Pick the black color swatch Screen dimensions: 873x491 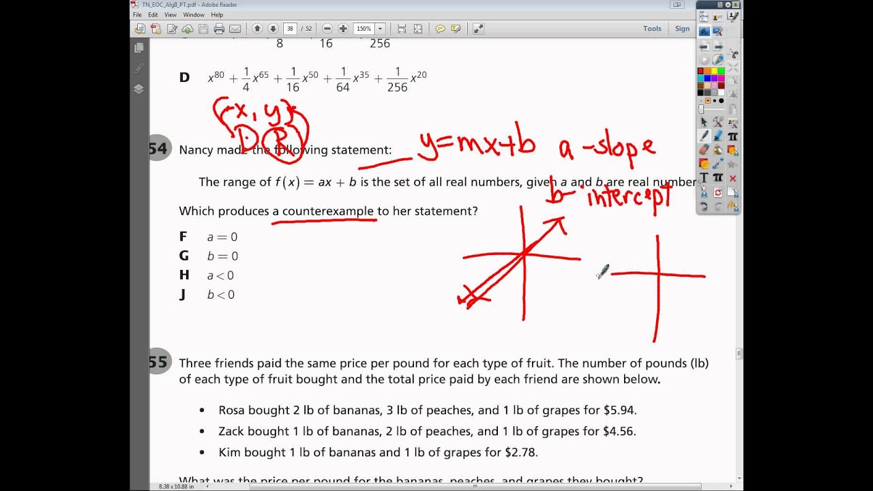[x=700, y=92]
